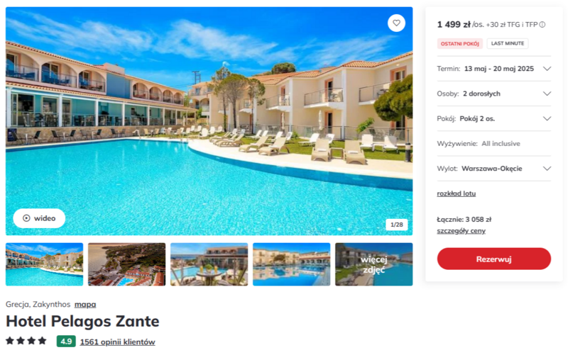Image resolution: width=568 pixels, height=350 pixels.
Task: Expand the Termin date dropdown
Action: coord(493,69)
